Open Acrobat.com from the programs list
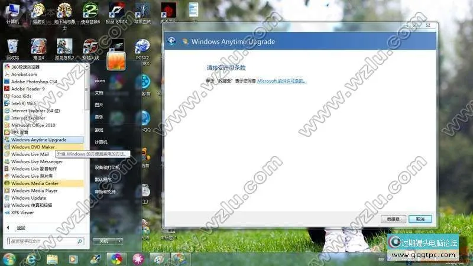 (44, 74)
